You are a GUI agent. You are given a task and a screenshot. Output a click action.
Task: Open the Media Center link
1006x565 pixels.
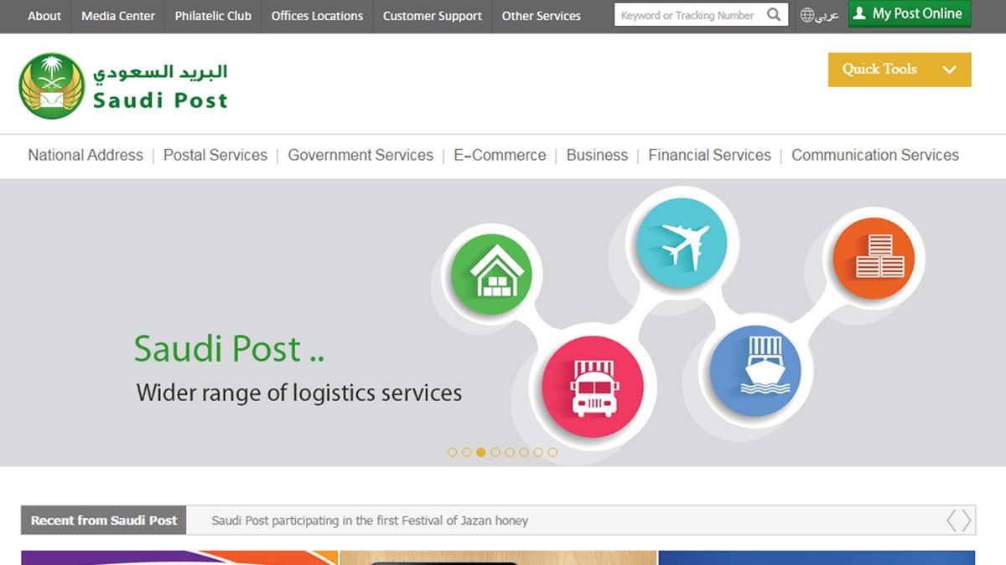(118, 16)
